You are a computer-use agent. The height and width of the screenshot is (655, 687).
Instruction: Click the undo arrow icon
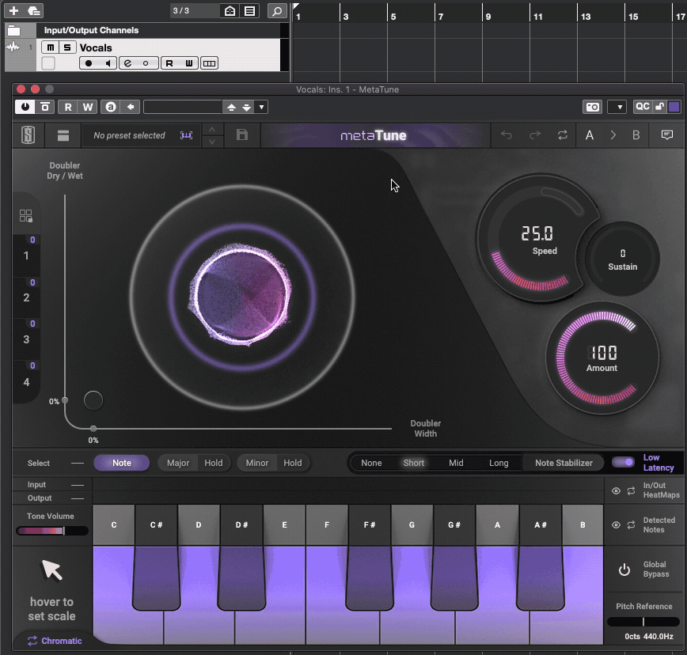click(x=507, y=134)
